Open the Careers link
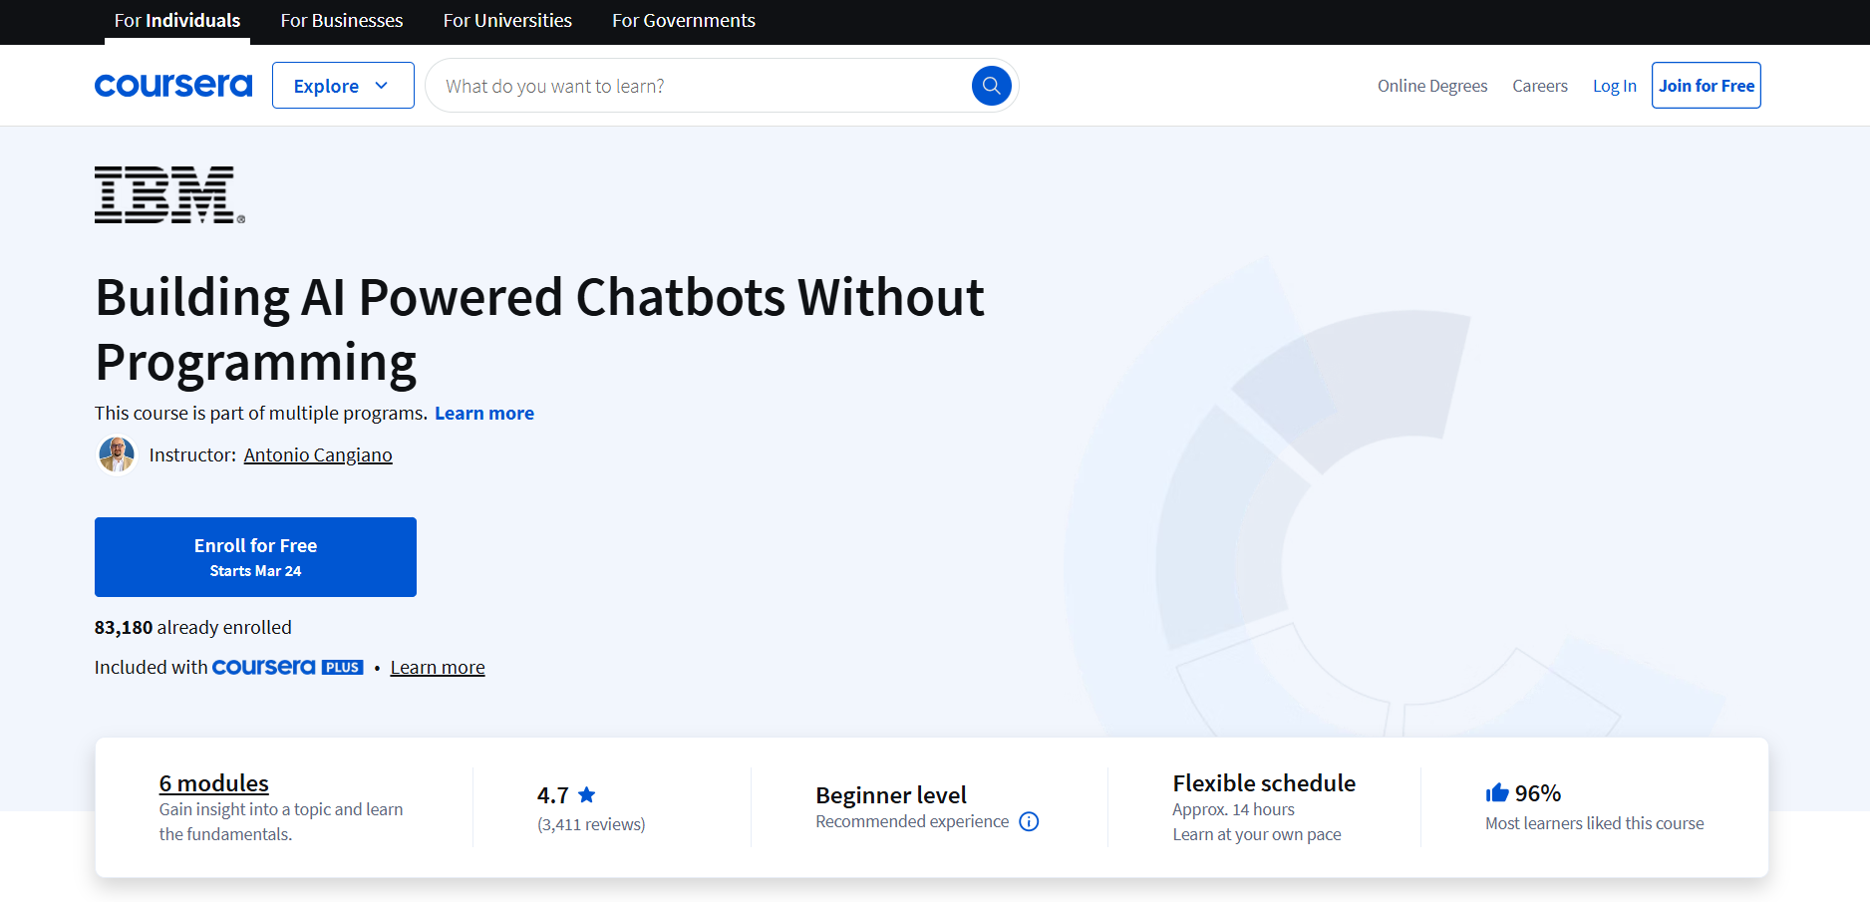1870x902 pixels. [1540, 86]
